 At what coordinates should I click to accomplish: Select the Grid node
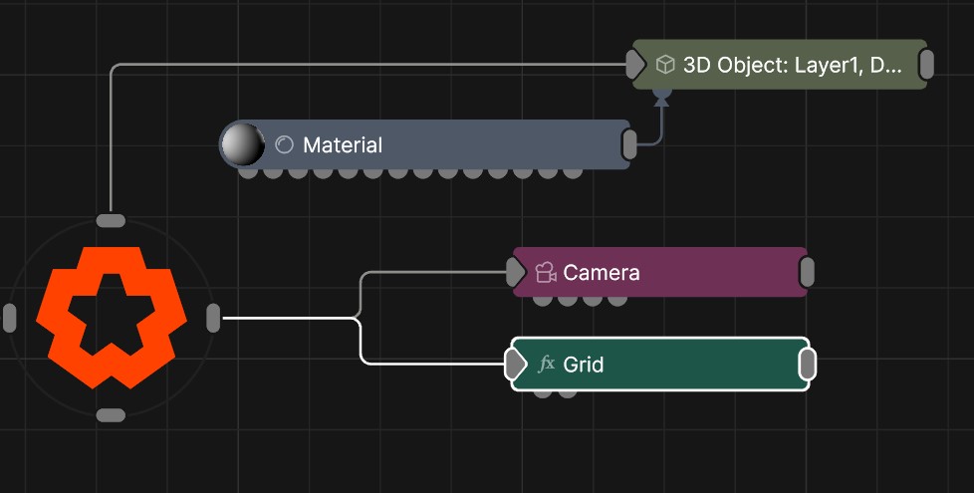[677, 365]
